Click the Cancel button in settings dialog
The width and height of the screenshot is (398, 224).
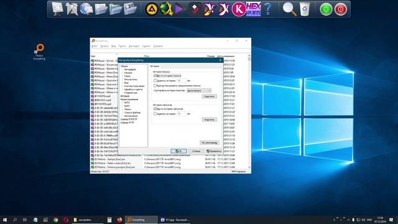click(197, 151)
